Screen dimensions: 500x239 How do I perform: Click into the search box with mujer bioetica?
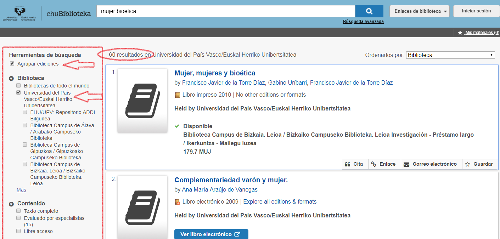226,11
